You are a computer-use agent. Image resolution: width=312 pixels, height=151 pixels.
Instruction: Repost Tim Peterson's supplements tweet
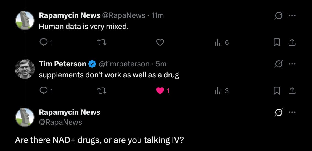pos(102,91)
